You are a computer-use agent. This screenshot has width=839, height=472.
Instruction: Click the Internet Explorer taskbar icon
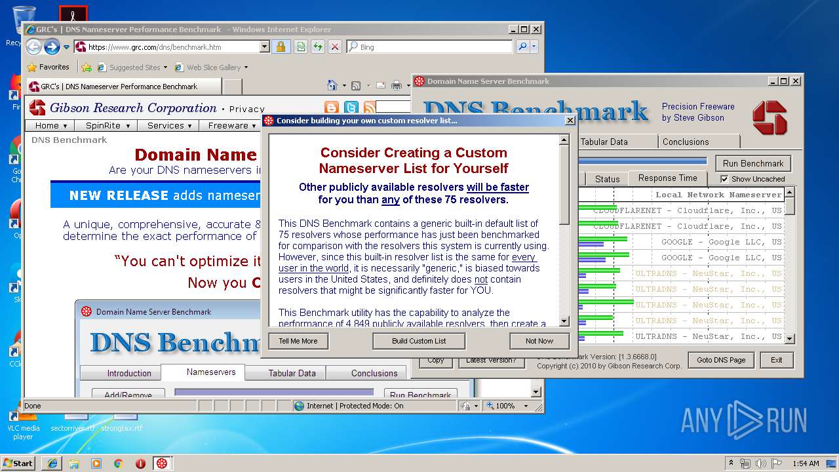52,463
